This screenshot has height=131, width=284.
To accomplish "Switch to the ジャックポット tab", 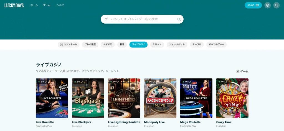I will tap(177, 45).
